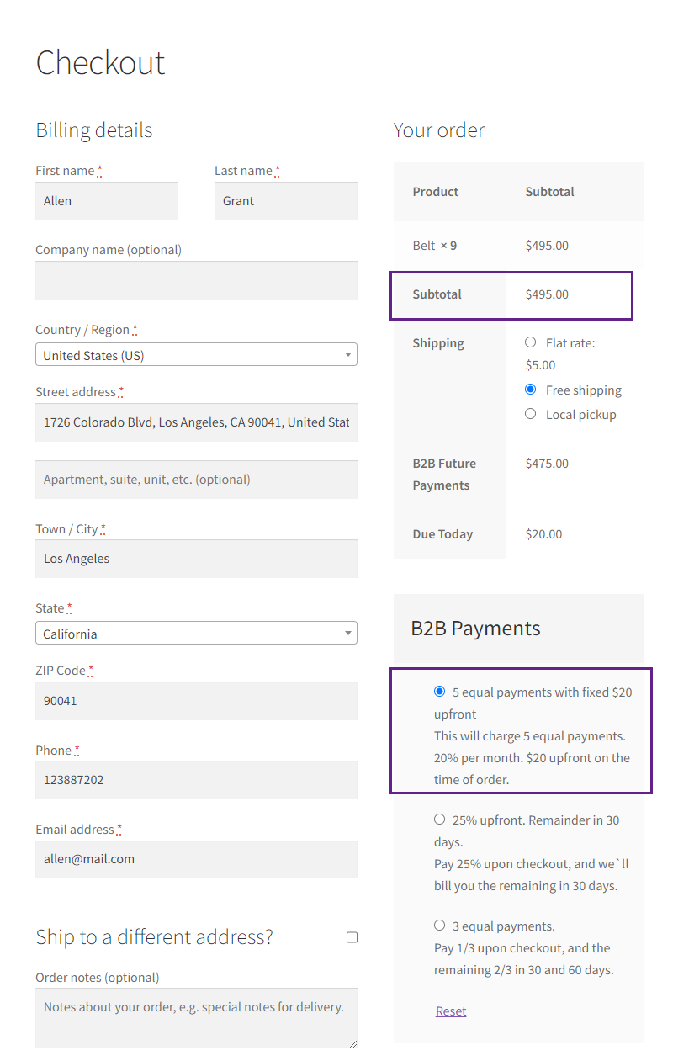Click the 'B2B Future Payments' label

click(444, 475)
